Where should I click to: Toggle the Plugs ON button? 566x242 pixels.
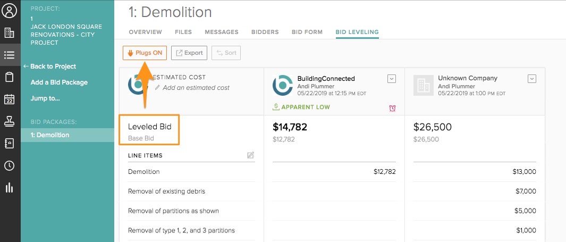[145, 53]
